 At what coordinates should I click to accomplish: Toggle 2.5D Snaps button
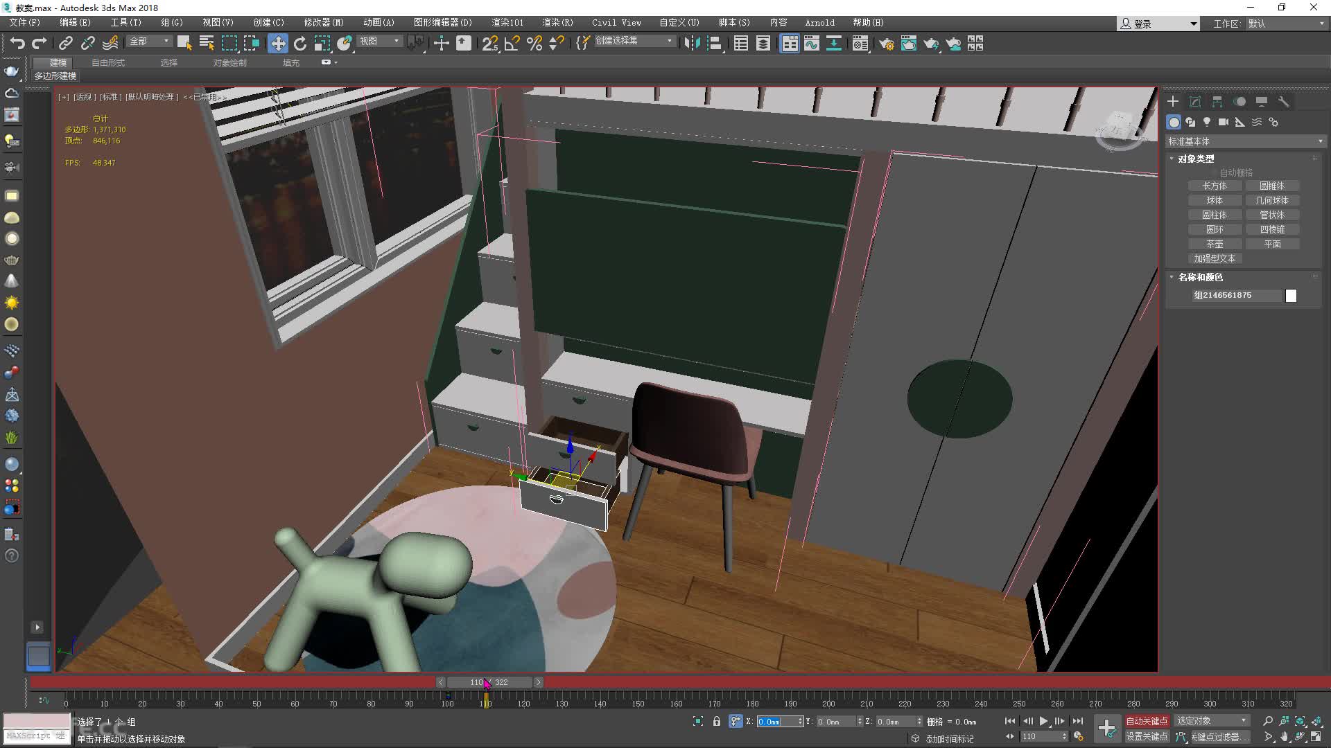click(490, 44)
